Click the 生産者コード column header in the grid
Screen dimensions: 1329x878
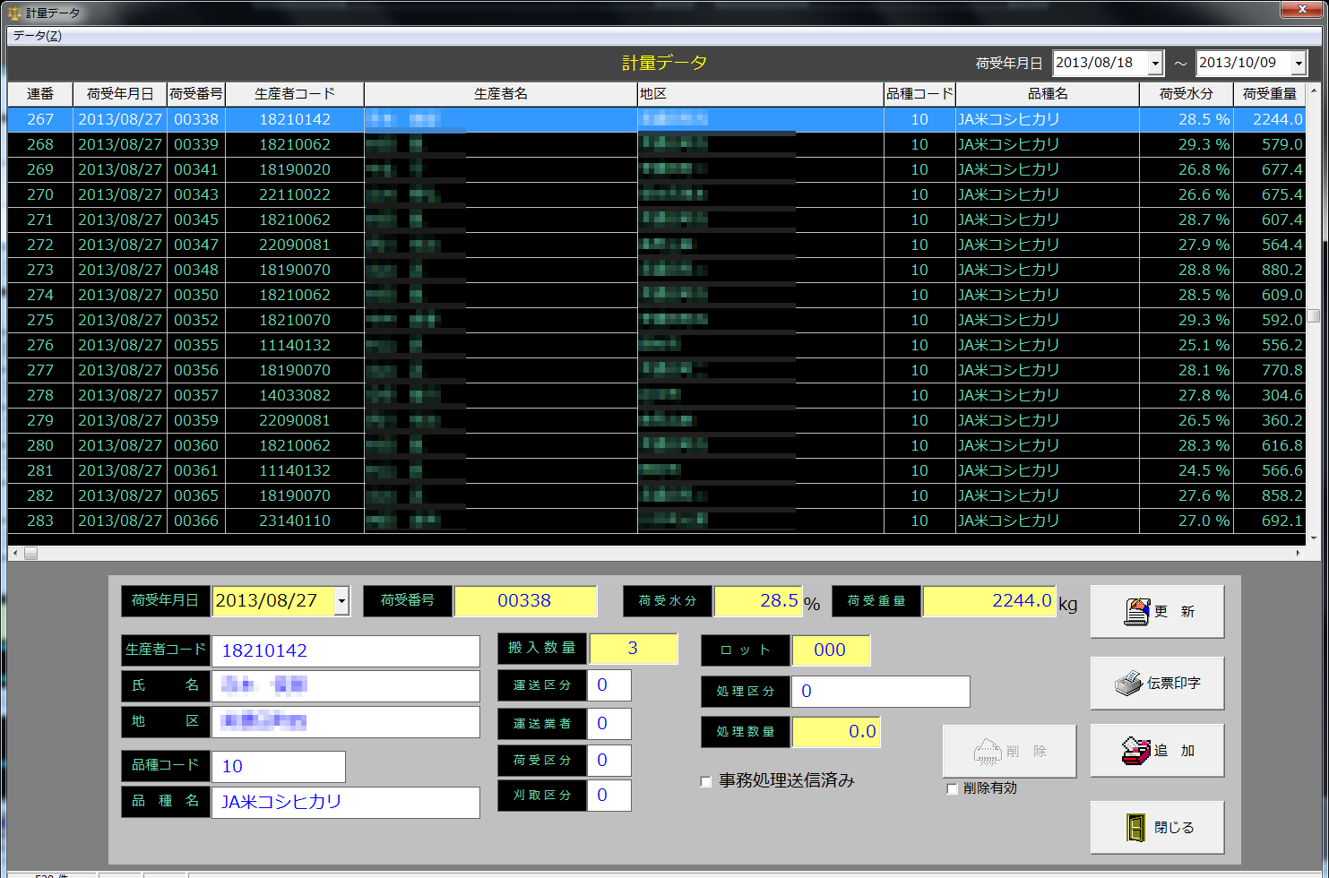tap(295, 94)
